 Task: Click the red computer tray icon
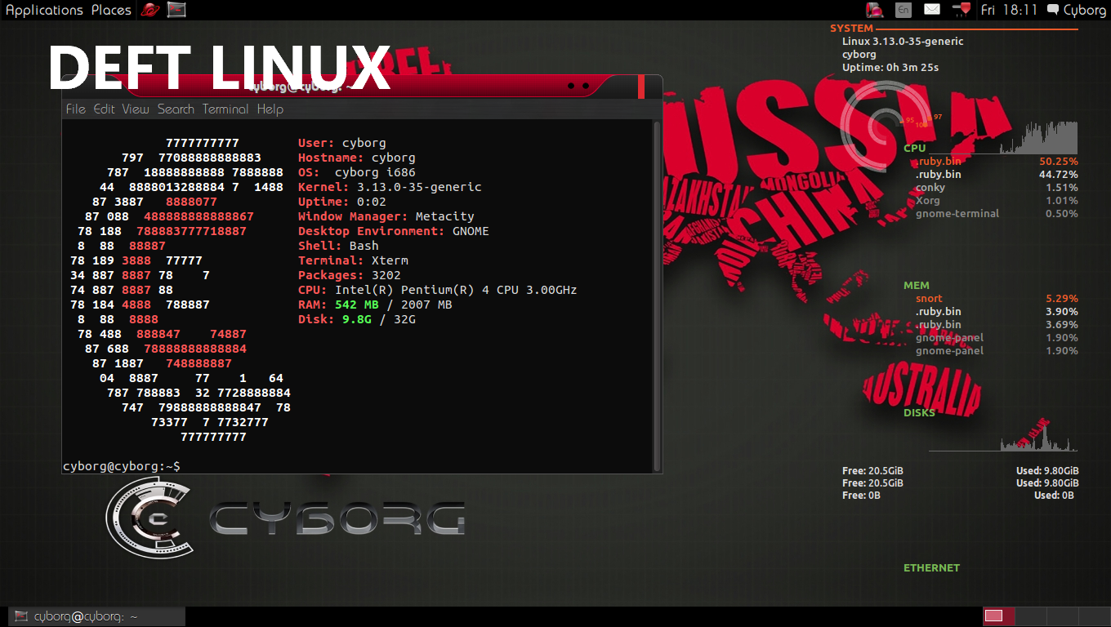[875, 10]
